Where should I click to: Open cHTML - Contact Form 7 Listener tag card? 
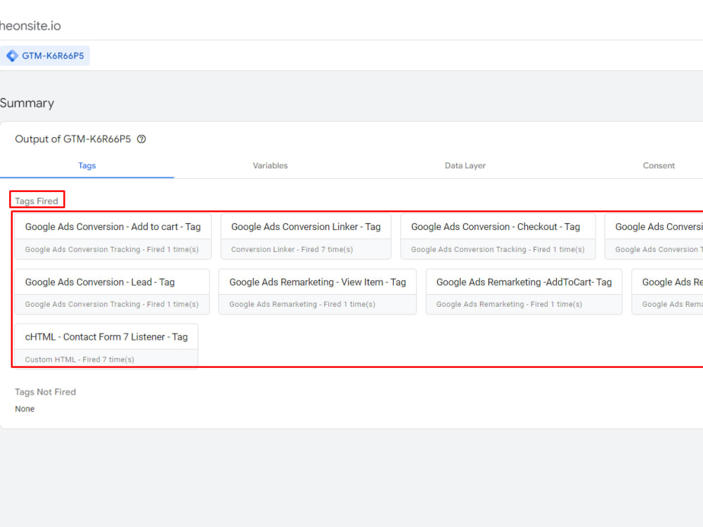(106, 345)
